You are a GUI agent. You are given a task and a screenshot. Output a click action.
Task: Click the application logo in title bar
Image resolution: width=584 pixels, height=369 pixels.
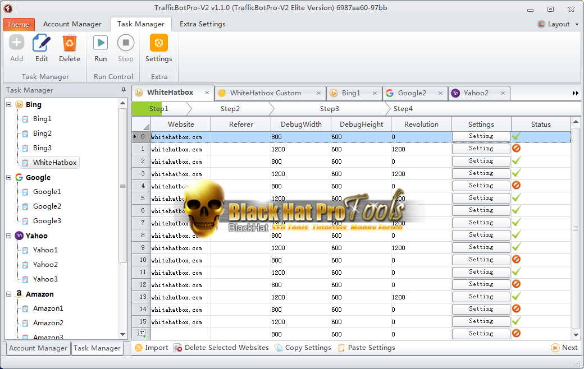coord(8,8)
